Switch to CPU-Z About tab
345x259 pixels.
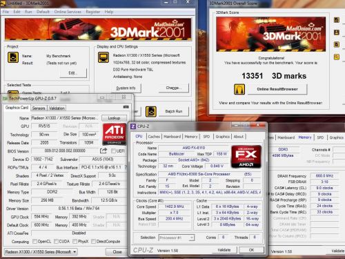click(x=239, y=137)
